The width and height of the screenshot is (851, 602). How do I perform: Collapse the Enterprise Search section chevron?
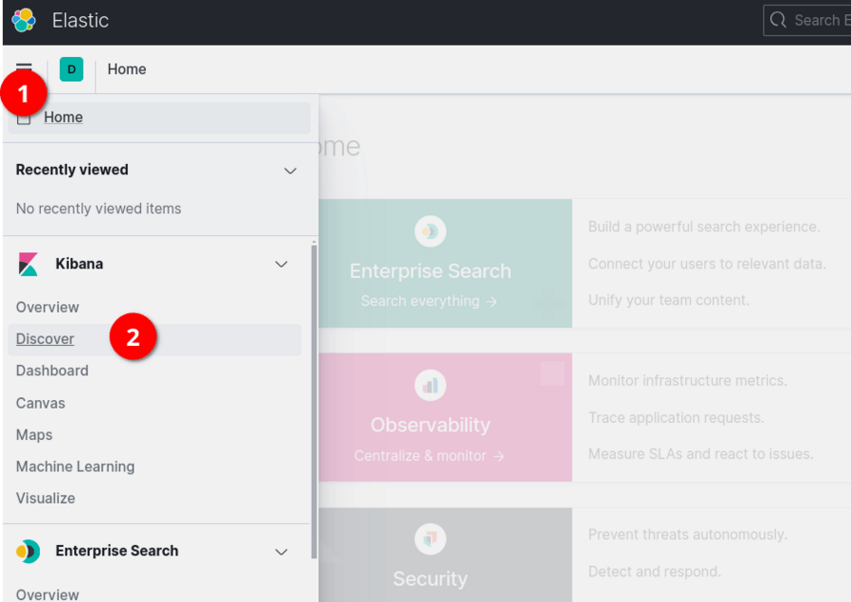click(x=281, y=552)
